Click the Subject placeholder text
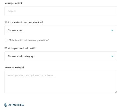Screen dimensions: 122x110 [12, 11]
